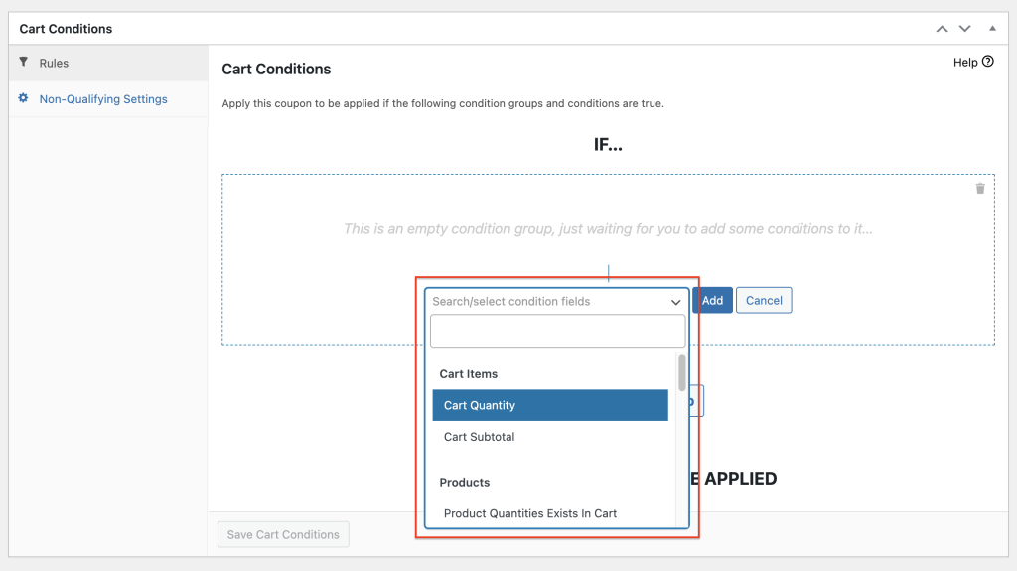This screenshot has width=1017, height=571.
Task: Cancel adding a condition
Action: click(764, 300)
